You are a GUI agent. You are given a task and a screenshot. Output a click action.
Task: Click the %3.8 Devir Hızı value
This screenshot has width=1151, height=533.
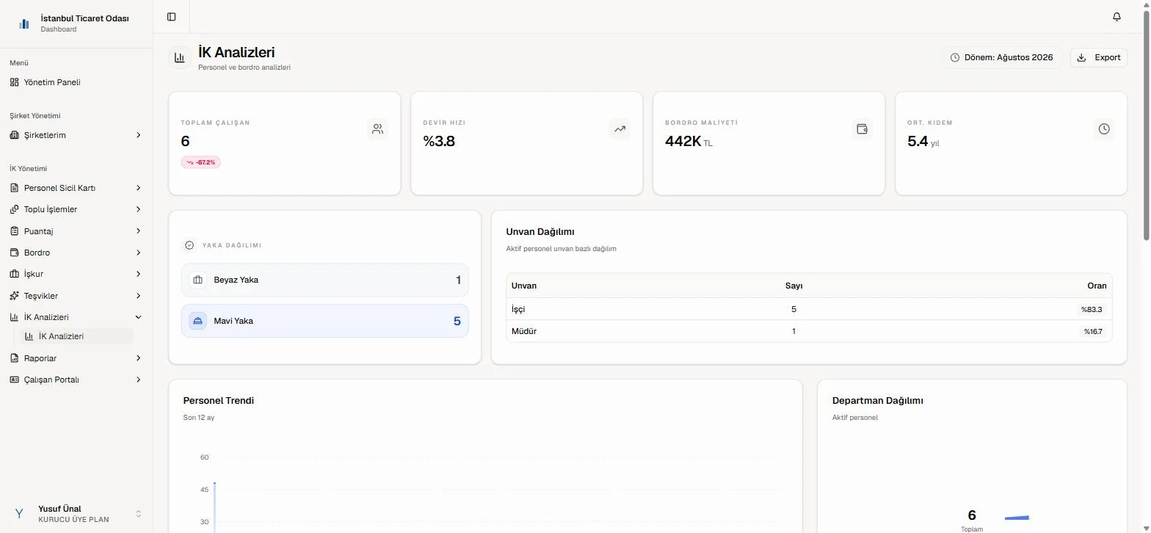[439, 142]
